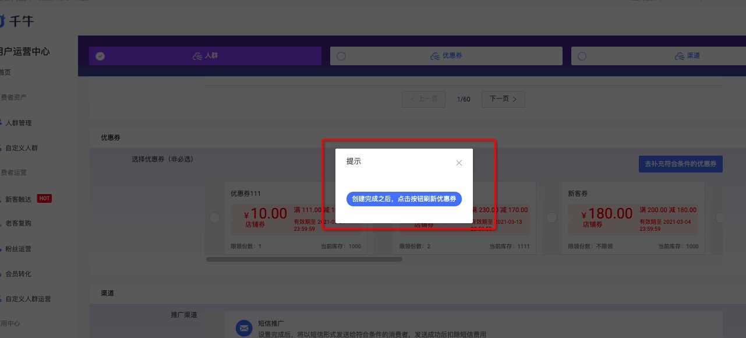
Task: Click the 1/60 page indicator
Action: click(x=464, y=99)
